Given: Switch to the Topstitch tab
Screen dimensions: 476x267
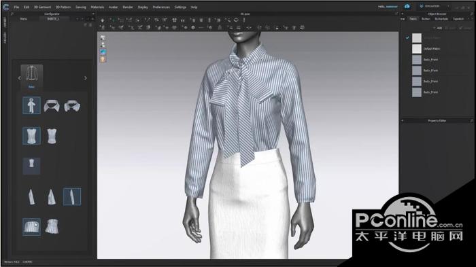Looking at the screenshot, I should coord(458,19).
